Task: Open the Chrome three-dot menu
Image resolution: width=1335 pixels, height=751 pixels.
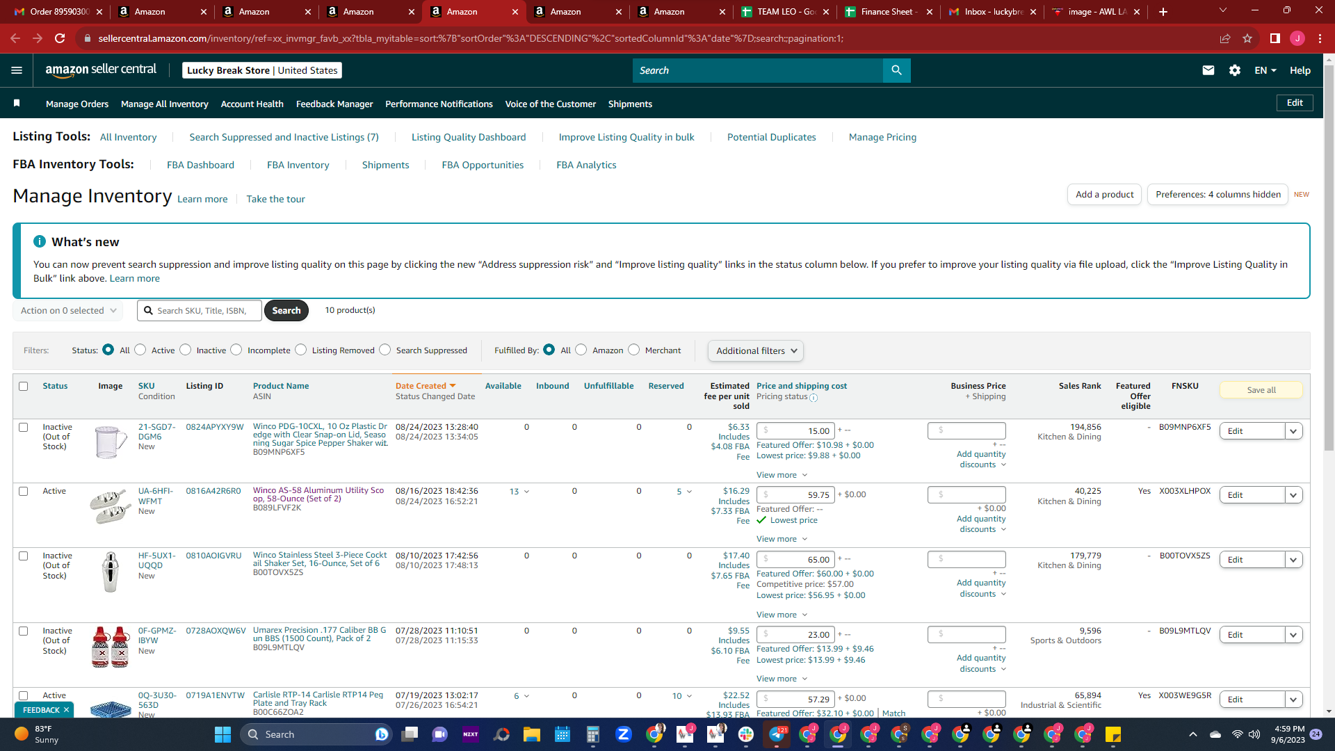Action: pos(1320,38)
